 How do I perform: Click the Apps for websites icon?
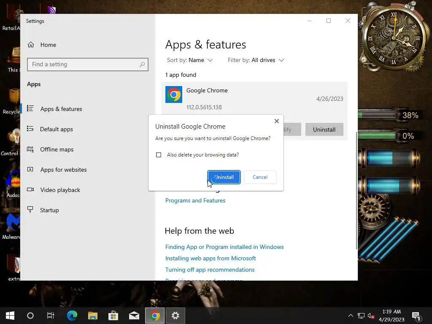[30, 170]
